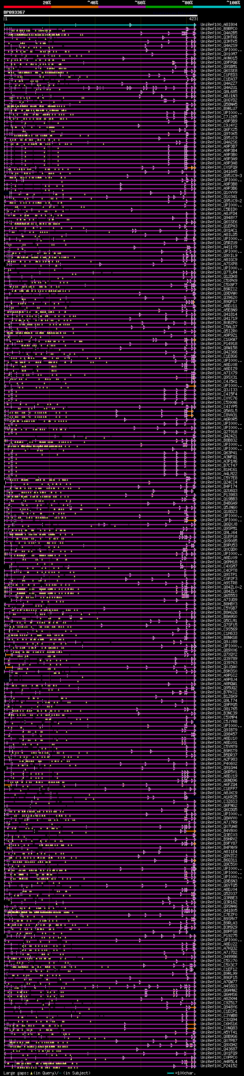Click the label UniRef100_Q84ZL0-2
244x1076 pixels.
[221, 587]
